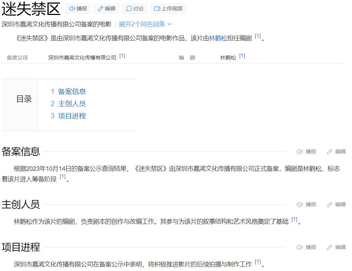The width and height of the screenshot is (352, 271).
Task: Click the 播报 speaker icon beside 备案信息 section
Action: [x=299, y=152]
